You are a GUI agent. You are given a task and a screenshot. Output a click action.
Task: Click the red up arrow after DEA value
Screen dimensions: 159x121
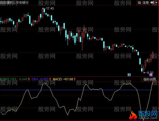(50, 79)
